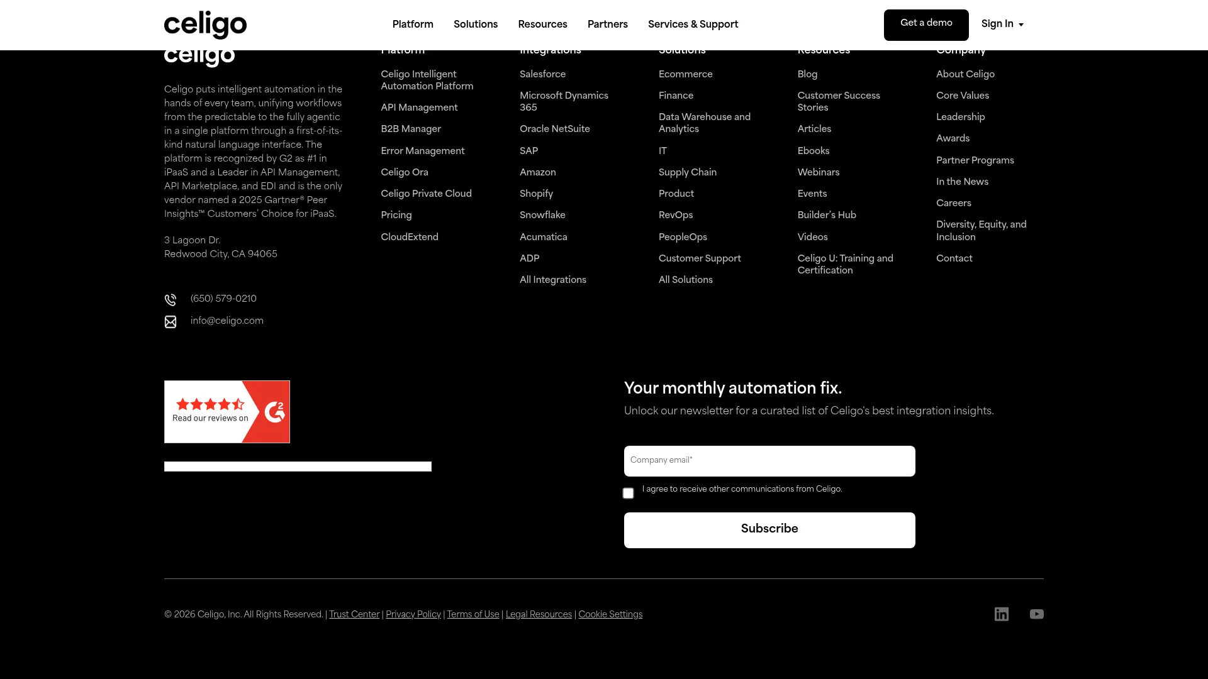Select the SAP integration link
Screen dimensions: 1208x679
pyautogui.click(x=528, y=152)
